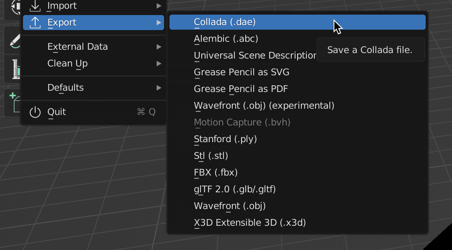Choose Collada (.dae) export
Screen dimensions: 452x250
(x=225, y=22)
